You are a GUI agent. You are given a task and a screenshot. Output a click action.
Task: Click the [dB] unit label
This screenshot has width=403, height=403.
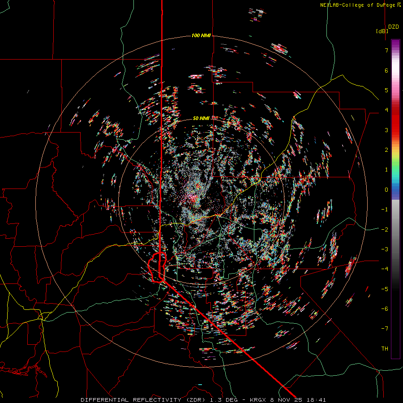382,31
